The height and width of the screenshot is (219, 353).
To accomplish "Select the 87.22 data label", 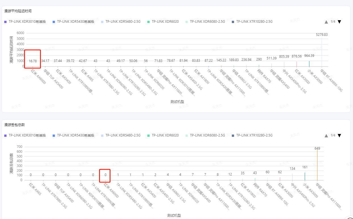I will click(x=209, y=61).
